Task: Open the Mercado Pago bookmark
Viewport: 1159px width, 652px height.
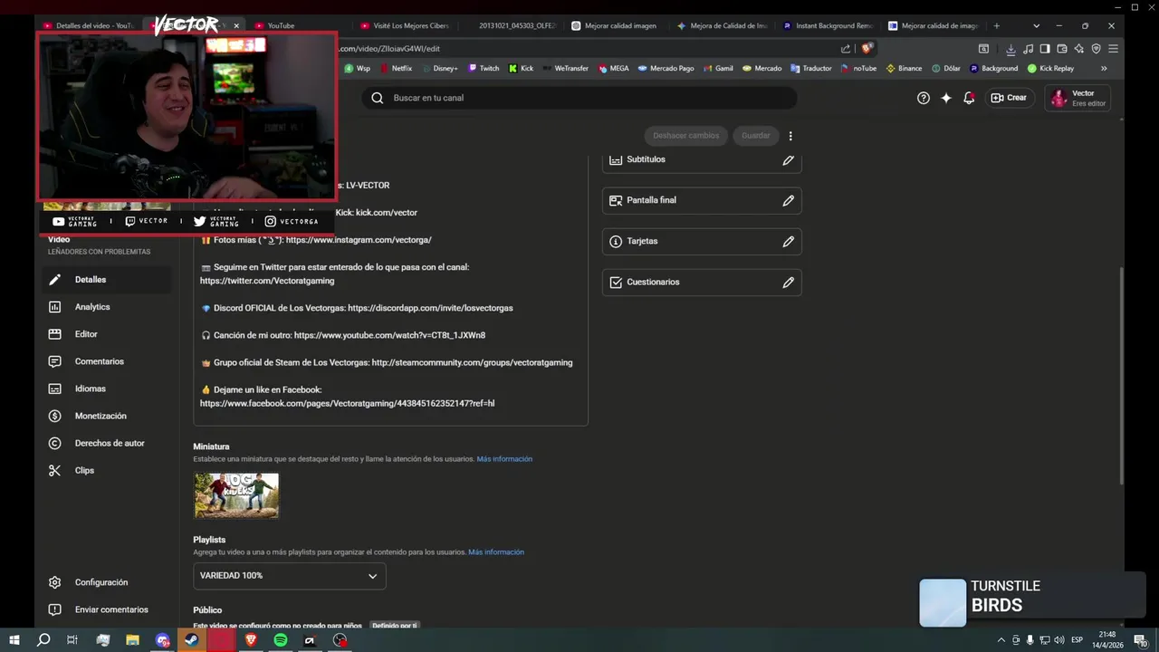Action: pos(666,68)
